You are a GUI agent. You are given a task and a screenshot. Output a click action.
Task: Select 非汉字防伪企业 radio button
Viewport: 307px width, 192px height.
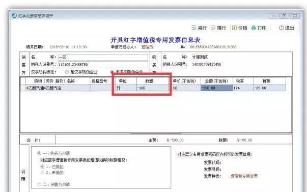113,72
